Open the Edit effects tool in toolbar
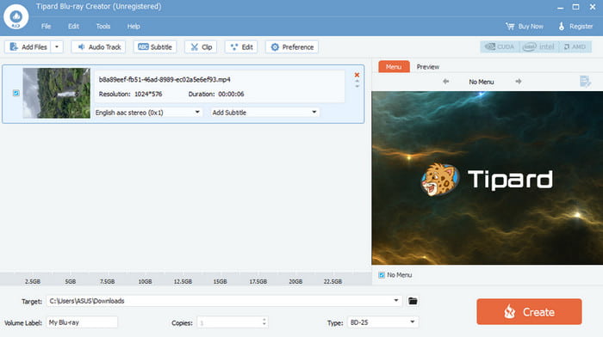Screen dimensions: 603x337 tap(241, 46)
